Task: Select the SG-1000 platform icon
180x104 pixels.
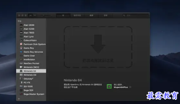Action: pyautogui.click(x=21, y=86)
